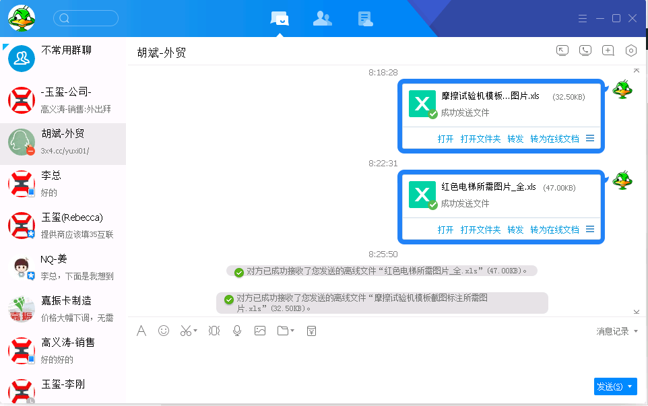The image size is (648, 406).
Task: Click the font formatting 'A' icon
Action: (x=141, y=331)
